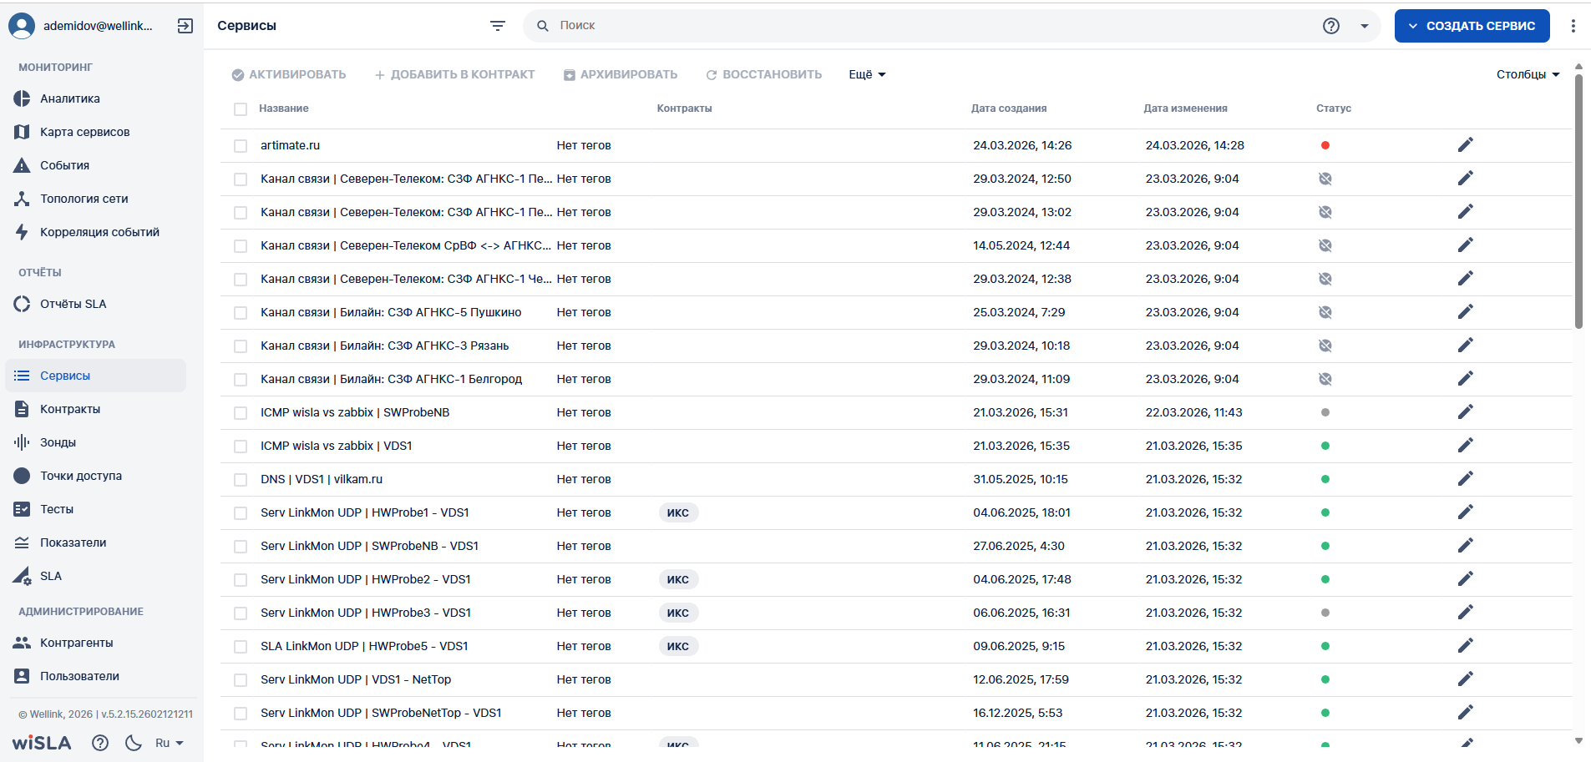Click the logout icon beside username
Screen dimensions: 1591x762
click(185, 26)
